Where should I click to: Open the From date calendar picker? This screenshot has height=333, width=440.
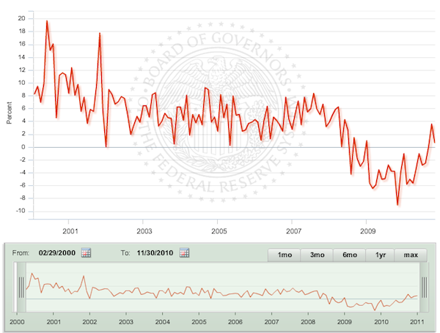tap(86, 253)
